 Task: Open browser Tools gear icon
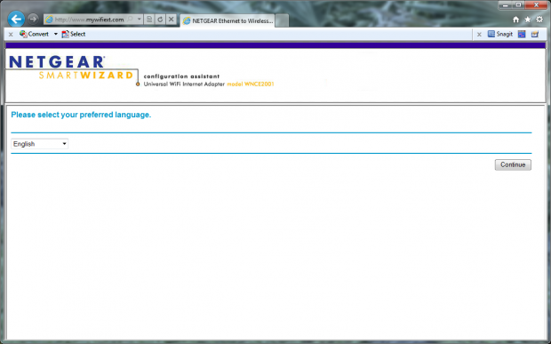pos(539,20)
